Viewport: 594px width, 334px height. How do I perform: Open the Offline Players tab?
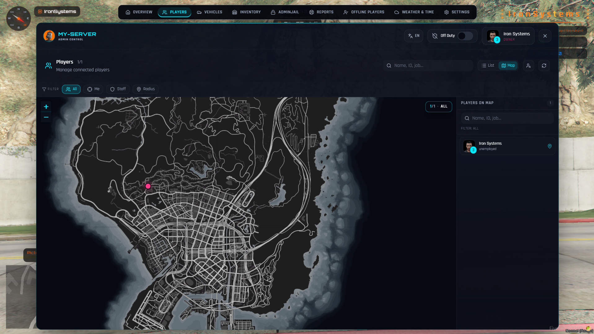click(364, 12)
